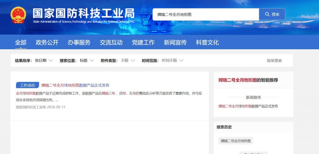Click the national emblem logo

coord(18,15)
